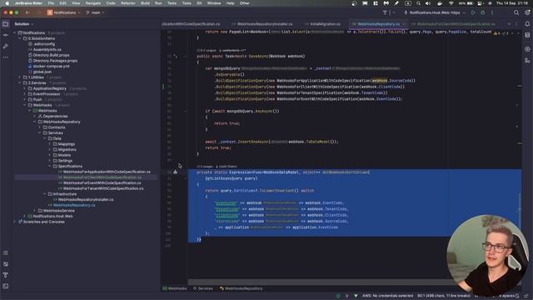The image size is (533, 300).
Task: Open more tool windows ellipsis in left sidebar
Action: (x=6, y=57)
